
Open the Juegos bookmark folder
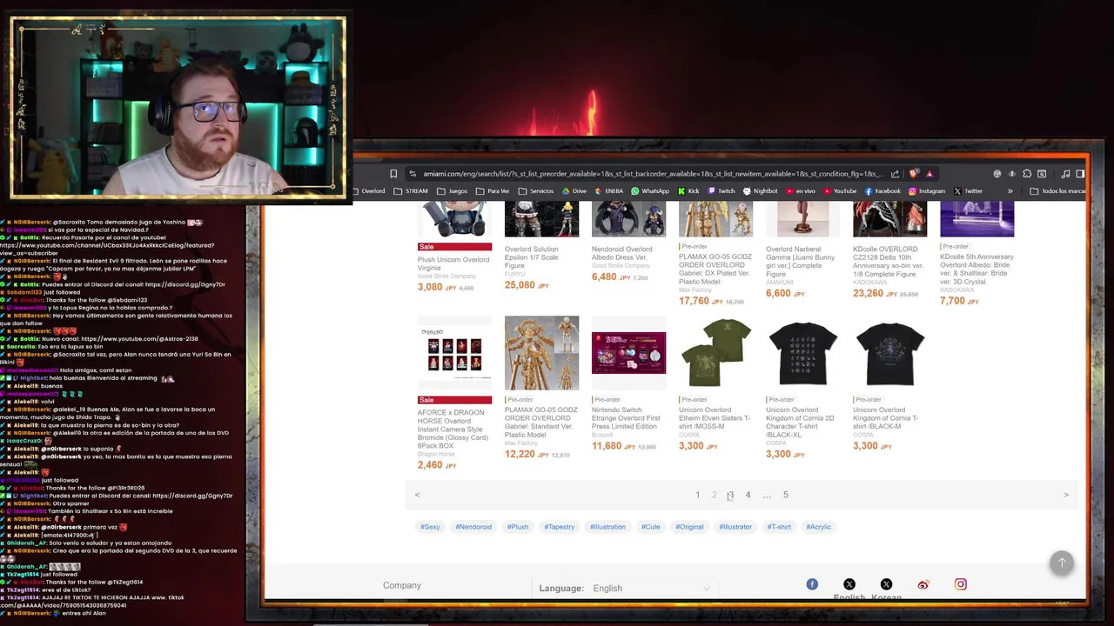pyautogui.click(x=453, y=191)
